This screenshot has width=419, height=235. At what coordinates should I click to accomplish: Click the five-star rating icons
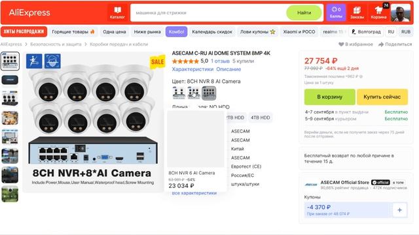185,61
